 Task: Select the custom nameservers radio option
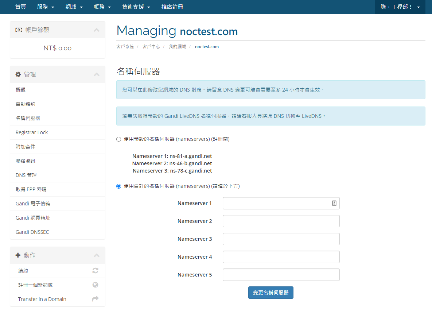point(119,186)
